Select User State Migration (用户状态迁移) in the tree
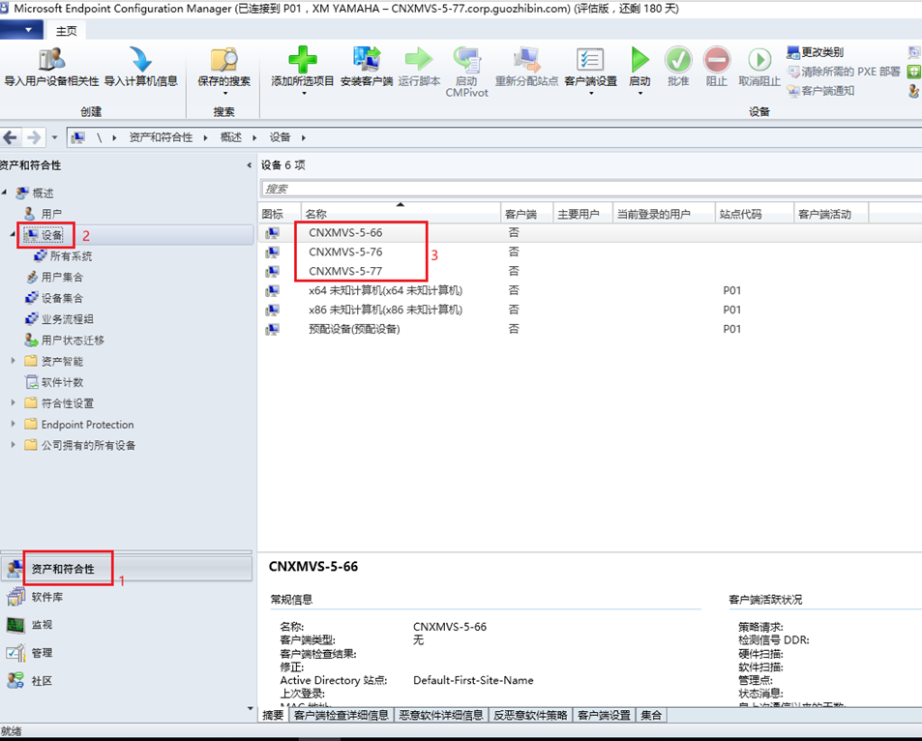The width and height of the screenshot is (922, 741). (73, 340)
